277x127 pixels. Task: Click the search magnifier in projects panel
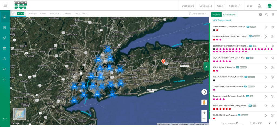pyautogui.click(x=266, y=15)
